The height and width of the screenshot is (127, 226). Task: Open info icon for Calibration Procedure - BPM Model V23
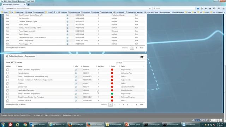(67, 37)
